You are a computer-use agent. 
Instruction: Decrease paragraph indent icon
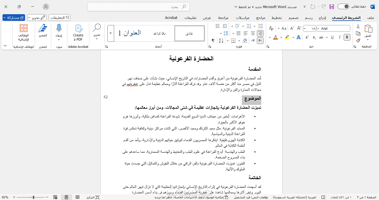click(x=225, y=26)
